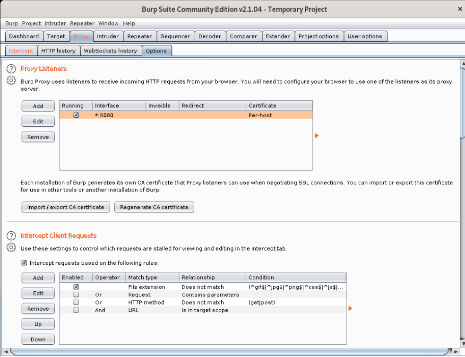Image resolution: width=465 pixels, height=357 pixels.
Task: Go to the Repeater tool tab
Action: pyautogui.click(x=140, y=36)
